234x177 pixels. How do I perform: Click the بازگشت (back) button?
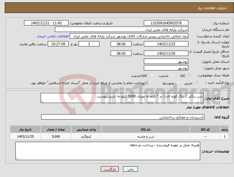click(x=110, y=169)
